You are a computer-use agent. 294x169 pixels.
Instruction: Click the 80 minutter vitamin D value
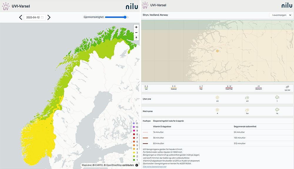158,143
